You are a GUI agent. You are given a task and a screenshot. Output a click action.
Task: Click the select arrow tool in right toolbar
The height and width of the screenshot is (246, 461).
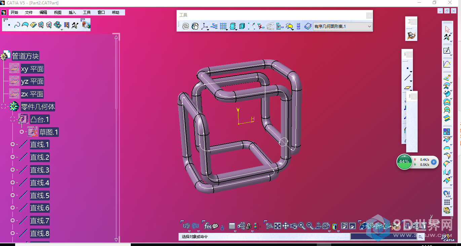(x=447, y=29)
